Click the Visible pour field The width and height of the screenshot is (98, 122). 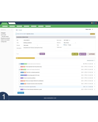[73, 47]
